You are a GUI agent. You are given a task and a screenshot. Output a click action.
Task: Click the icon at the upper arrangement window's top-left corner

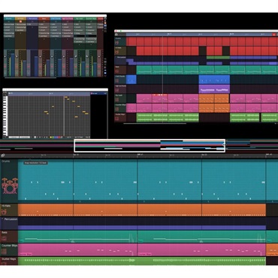[x=116, y=35]
